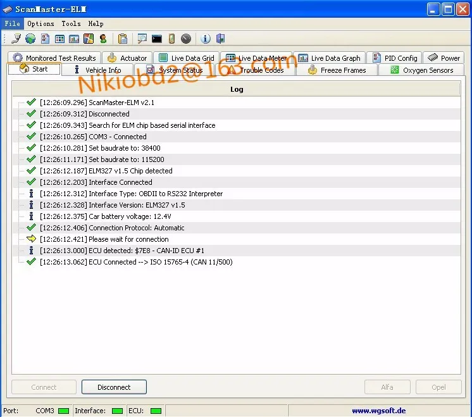Click the globe toolbar icon
The image size is (472, 417).
tap(30, 39)
